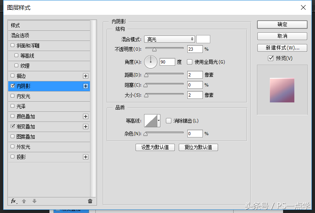Click contour curve thumbnail
The image size is (315, 213).
pos(151,121)
